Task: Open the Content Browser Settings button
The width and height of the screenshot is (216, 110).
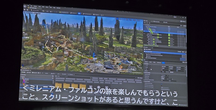Action: (x=140, y=78)
